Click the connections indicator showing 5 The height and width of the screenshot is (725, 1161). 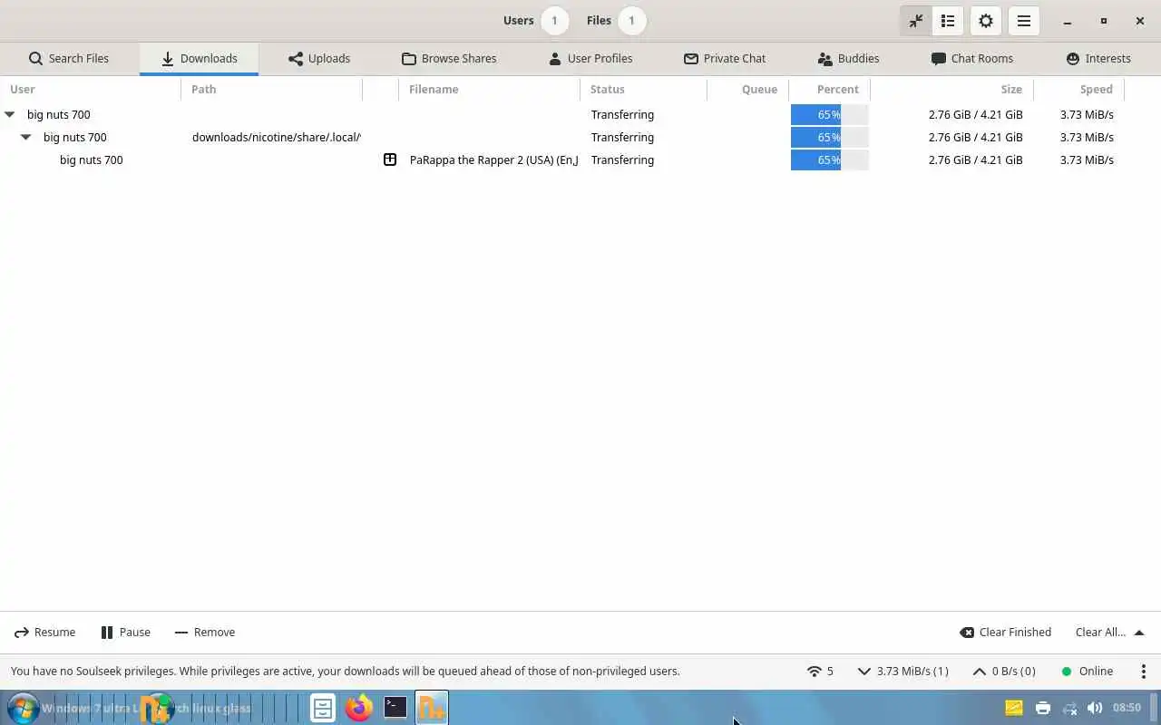(x=820, y=672)
